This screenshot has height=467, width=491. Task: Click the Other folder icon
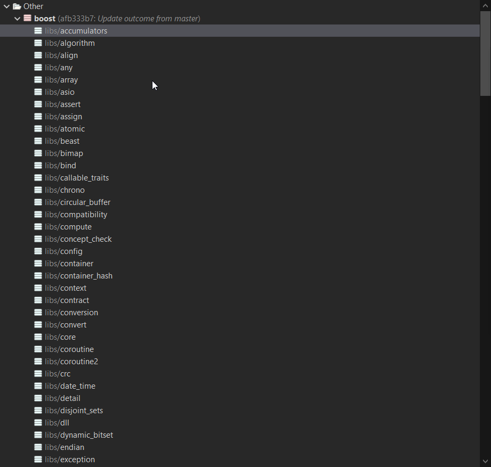pyautogui.click(x=17, y=6)
